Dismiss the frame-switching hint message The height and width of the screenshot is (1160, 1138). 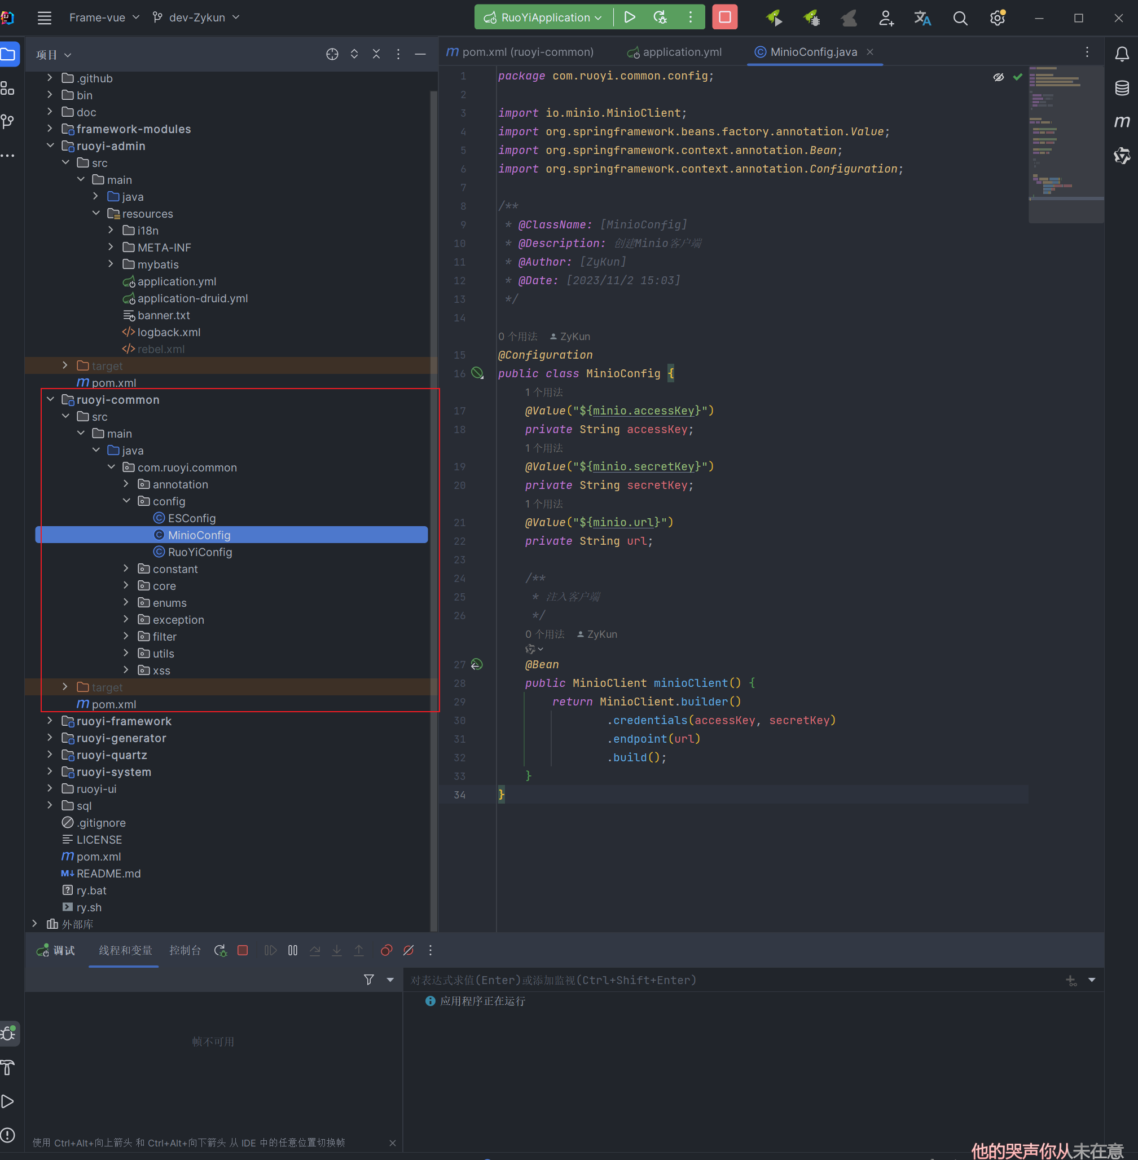tap(392, 1143)
